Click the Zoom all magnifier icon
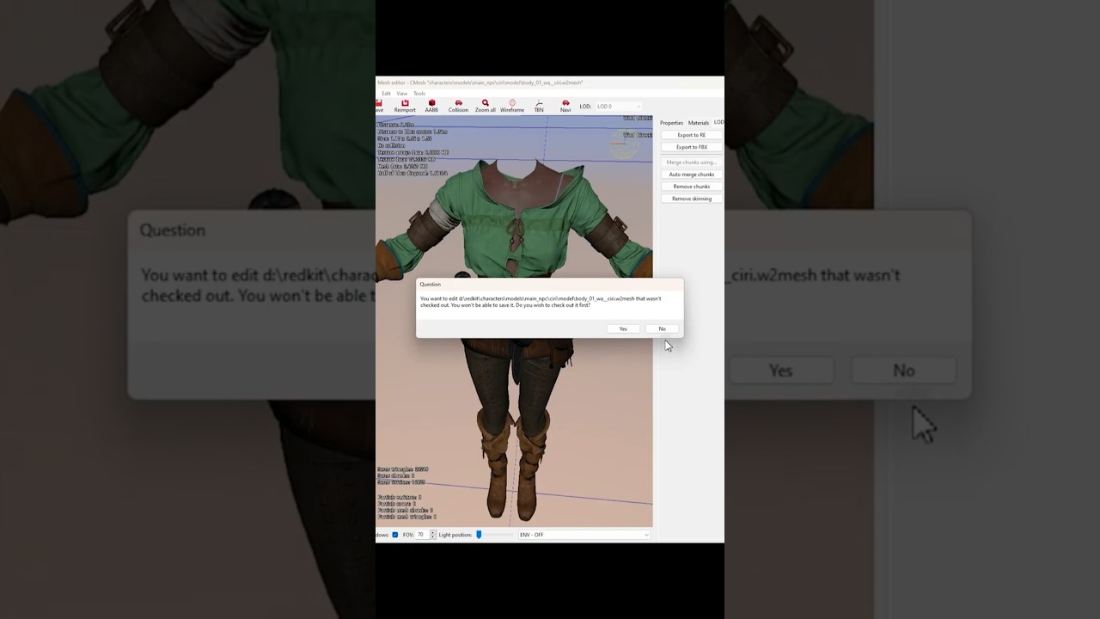Screen dimensions: 1100x619 485,106
